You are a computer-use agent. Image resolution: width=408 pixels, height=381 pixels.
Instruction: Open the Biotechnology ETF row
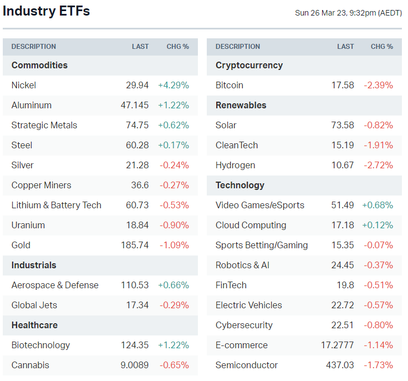tap(41, 345)
